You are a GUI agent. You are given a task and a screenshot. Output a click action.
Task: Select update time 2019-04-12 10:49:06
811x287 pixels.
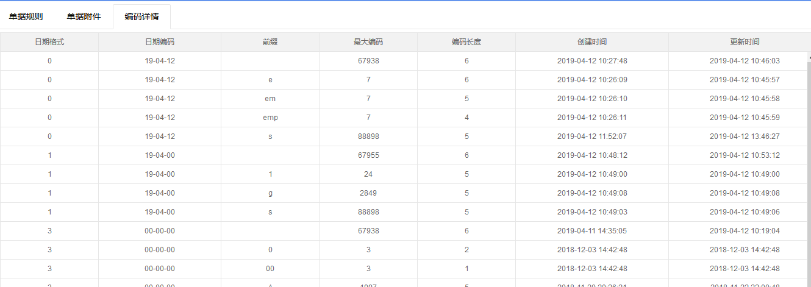pos(745,212)
